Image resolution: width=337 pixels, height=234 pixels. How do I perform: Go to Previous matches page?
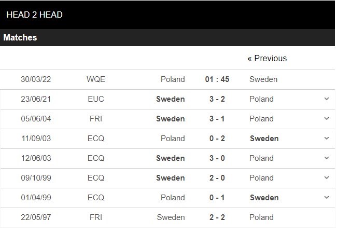pyautogui.click(x=267, y=58)
